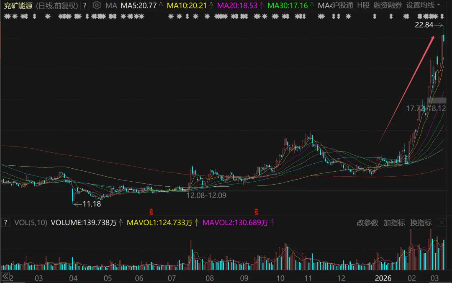Click the 换指标 button
The width and height of the screenshot is (452, 283).
tap(421, 223)
